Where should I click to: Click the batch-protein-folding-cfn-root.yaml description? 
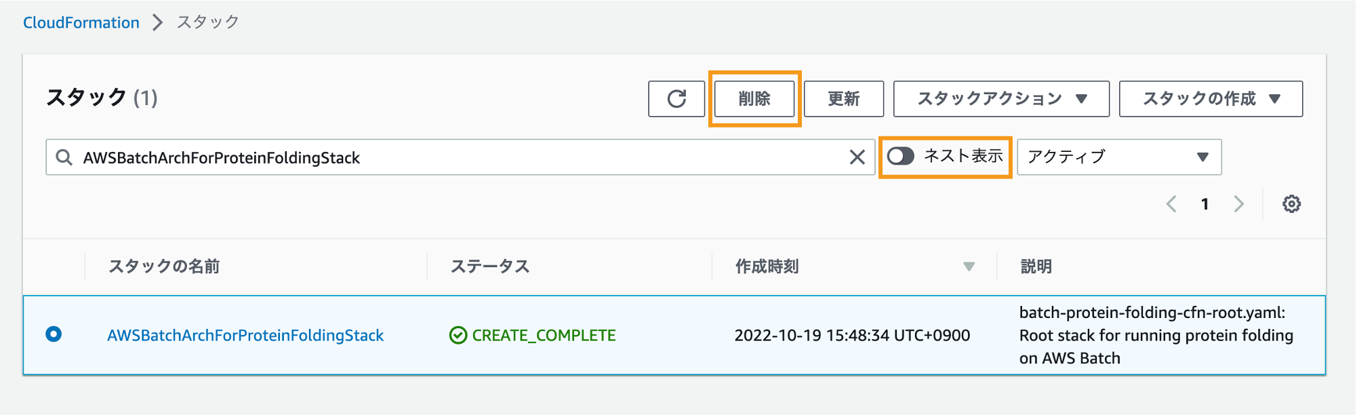(1156, 335)
